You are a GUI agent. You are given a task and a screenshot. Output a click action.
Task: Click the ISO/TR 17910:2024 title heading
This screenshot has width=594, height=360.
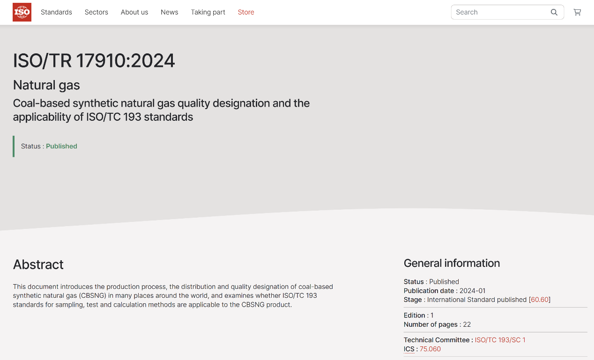(x=94, y=61)
